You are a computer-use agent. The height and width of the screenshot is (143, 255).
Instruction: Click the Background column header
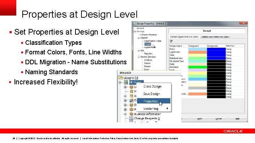[198, 46]
